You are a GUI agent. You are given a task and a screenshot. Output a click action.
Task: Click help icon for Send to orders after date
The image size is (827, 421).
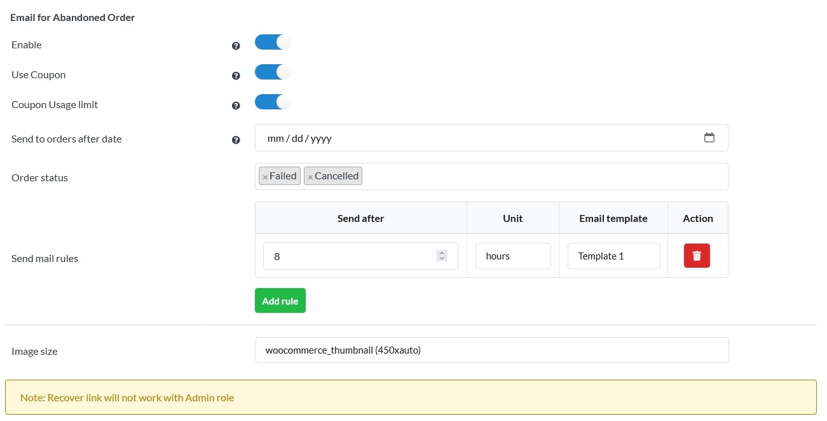pyautogui.click(x=236, y=140)
